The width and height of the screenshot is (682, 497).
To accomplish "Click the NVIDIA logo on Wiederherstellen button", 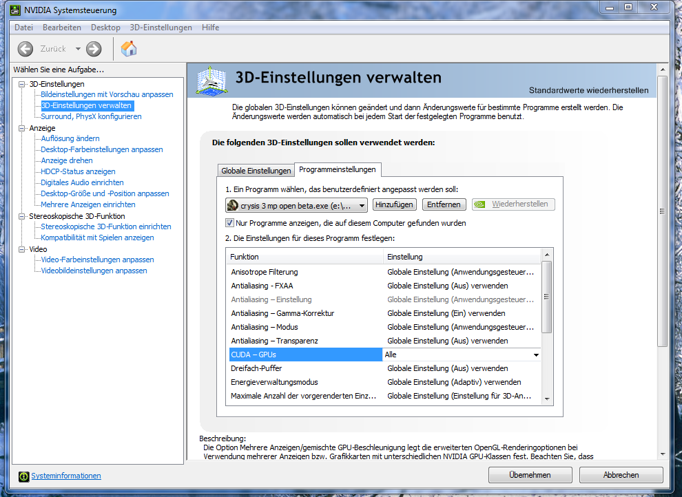I will coord(479,204).
